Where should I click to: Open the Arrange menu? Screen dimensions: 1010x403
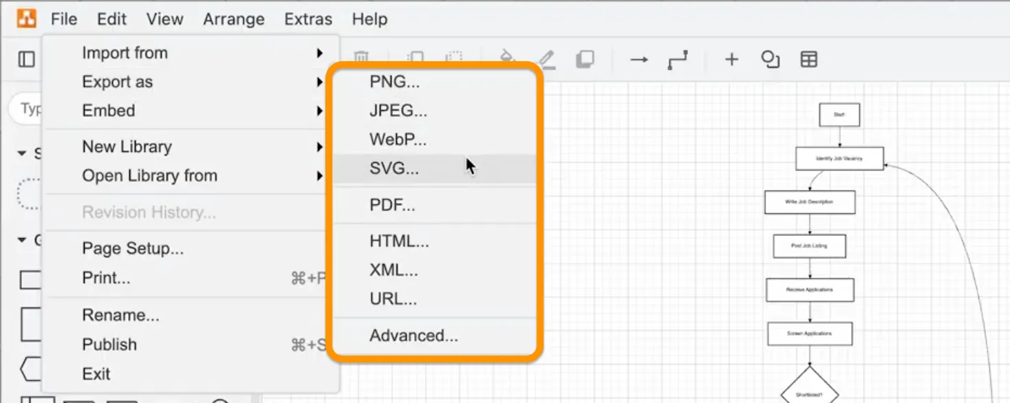(234, 19)
